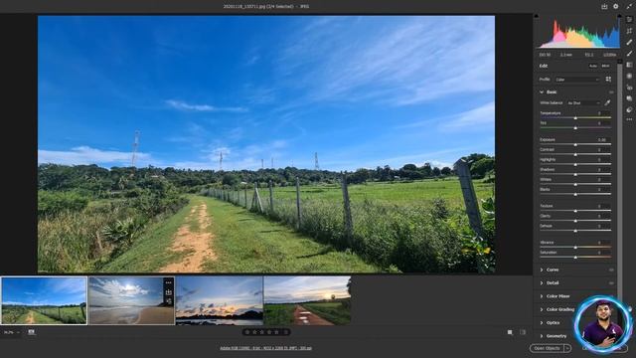Select the Red Eye removal tool
The height and width of the screenshot is (358, 636).
[x=629, y=88]
